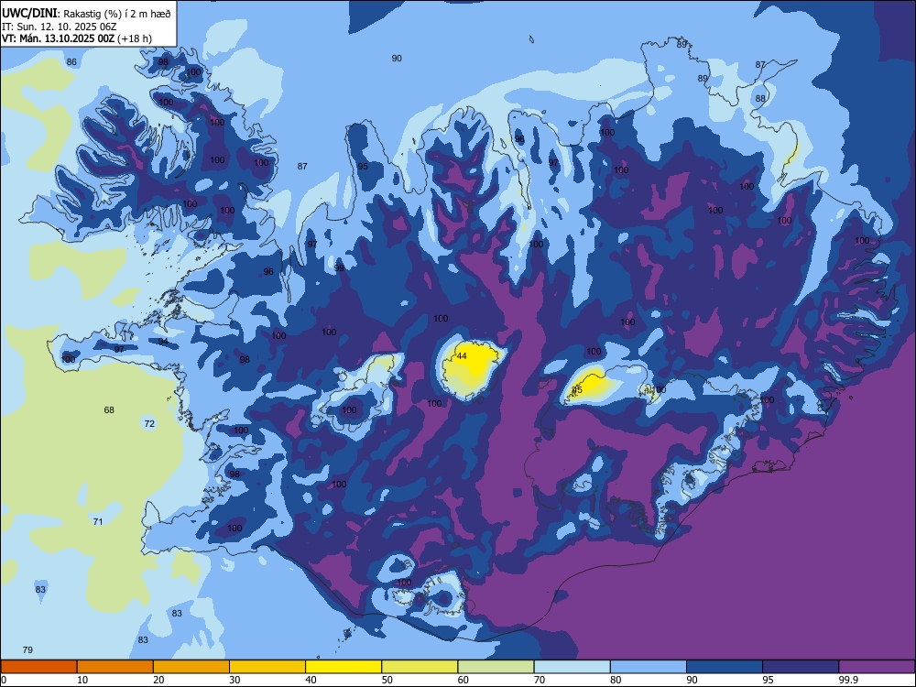The width and height of the screenshot is (916, 687).
Task: Click the legend tick label '30'
Action: pyautogui.click(x=234, y=680)
